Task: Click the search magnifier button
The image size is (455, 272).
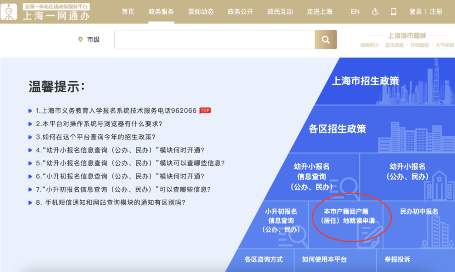Action: point(326,40)
